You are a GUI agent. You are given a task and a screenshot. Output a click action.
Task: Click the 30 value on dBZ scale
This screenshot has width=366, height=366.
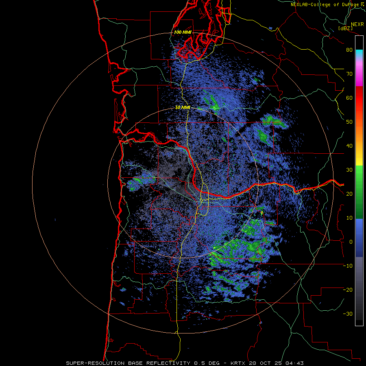point(349,170)
